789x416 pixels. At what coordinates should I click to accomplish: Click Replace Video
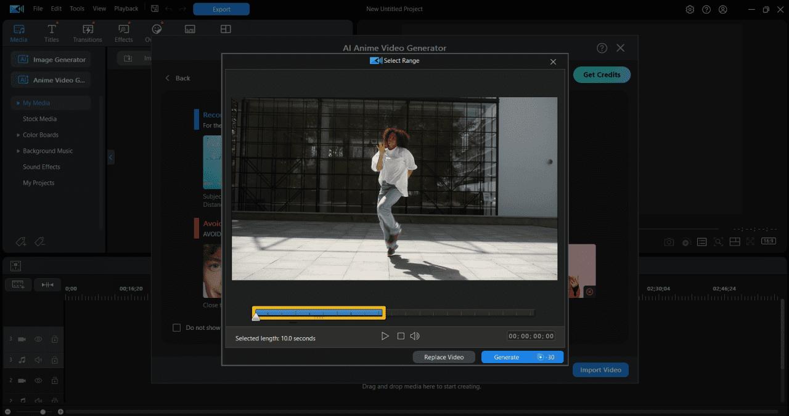pos(444,357)
